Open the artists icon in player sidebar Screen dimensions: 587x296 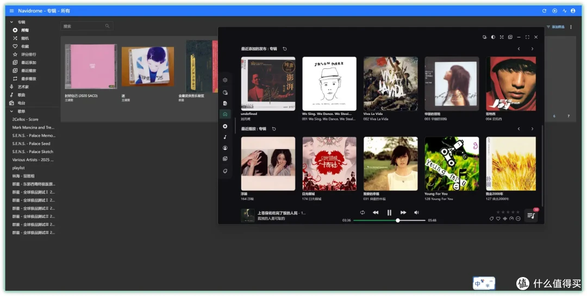(x=225, y=148)
